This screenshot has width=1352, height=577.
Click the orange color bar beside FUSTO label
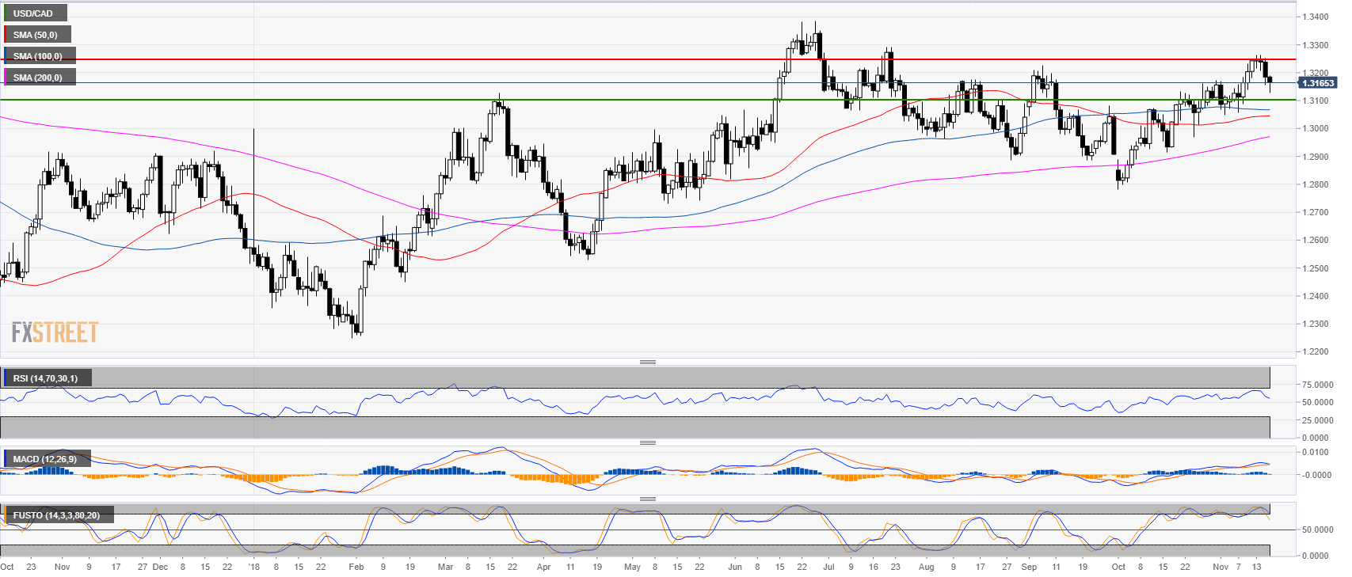6,515
